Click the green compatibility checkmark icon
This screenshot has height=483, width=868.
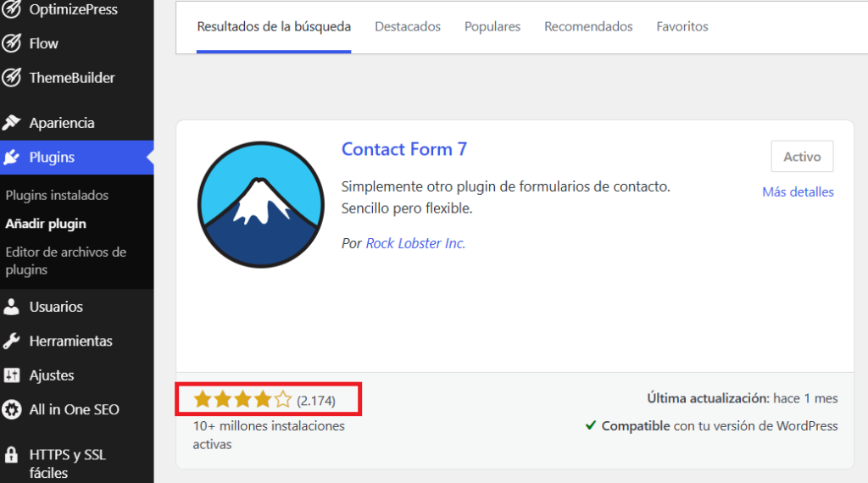tap(591, 425)
